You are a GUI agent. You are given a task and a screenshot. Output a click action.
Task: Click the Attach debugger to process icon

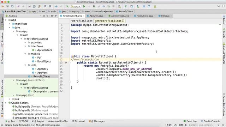click(108, 6)
